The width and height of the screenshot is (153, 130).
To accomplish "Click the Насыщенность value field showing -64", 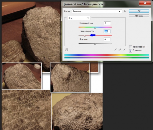I will click(107, 31).
